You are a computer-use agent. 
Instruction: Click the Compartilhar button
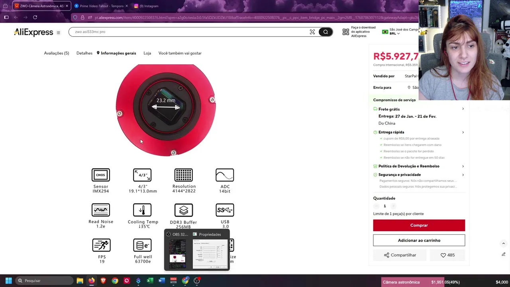coord(400,255)
